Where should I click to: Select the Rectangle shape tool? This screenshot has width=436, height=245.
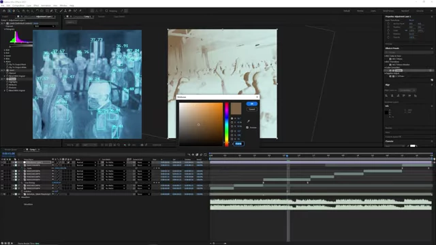[x=47, y=11]
